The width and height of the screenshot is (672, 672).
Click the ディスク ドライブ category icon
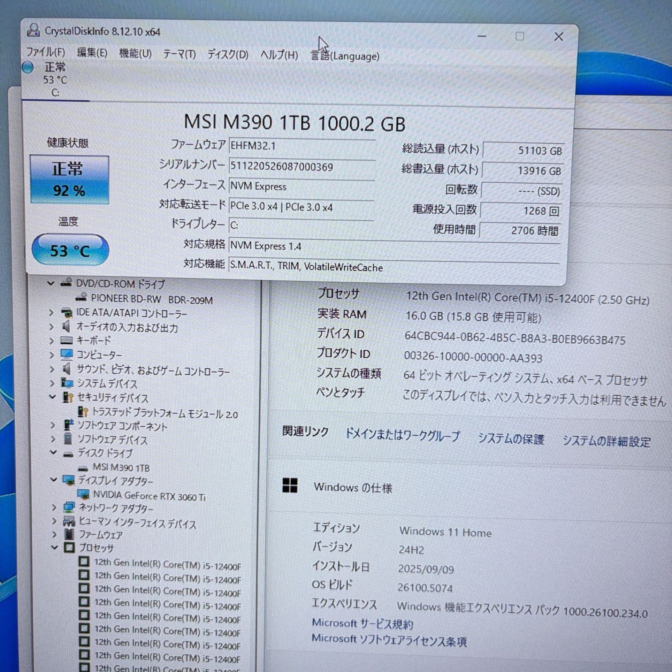[x=68, y=454]
